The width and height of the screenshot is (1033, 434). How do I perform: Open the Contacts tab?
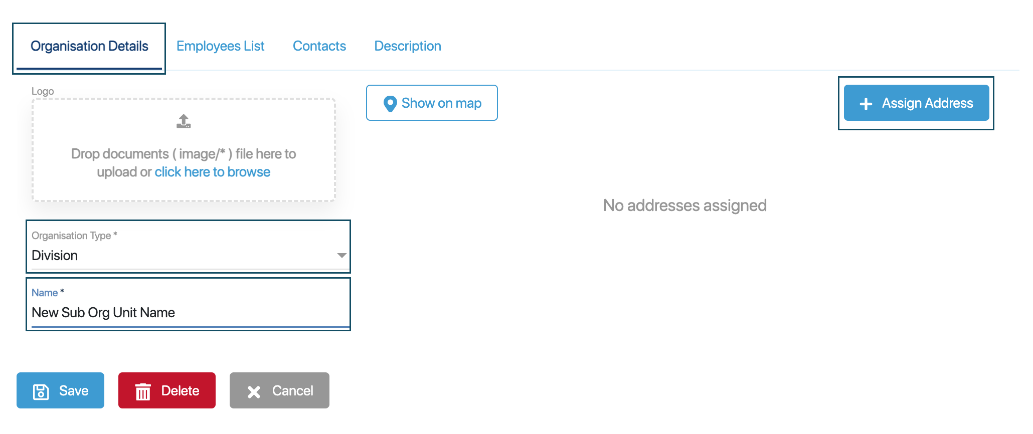click(319, 46)
